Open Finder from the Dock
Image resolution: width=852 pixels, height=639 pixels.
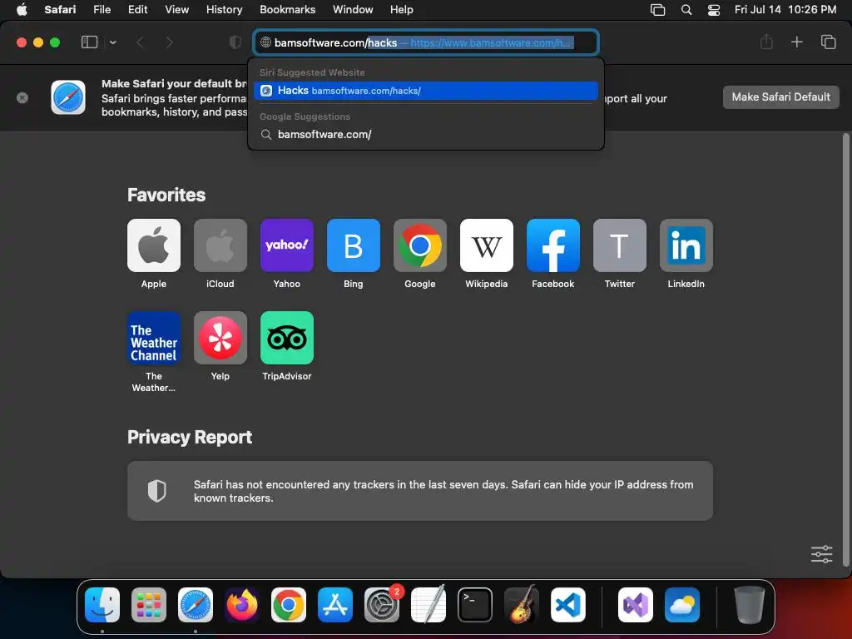102,604
